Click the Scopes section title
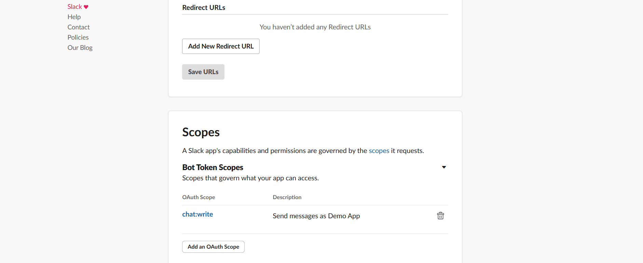This screenshot has height=263, width=643. (x=201, y=132)
